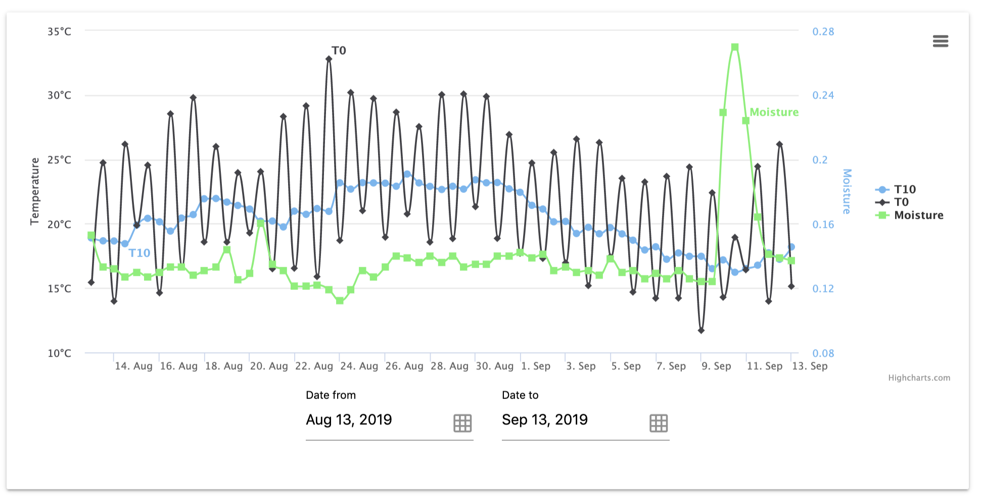Toggle T0 series visibility in the legend
The height and width of the screenshot is (499, 981).
[x=903, y=203]
